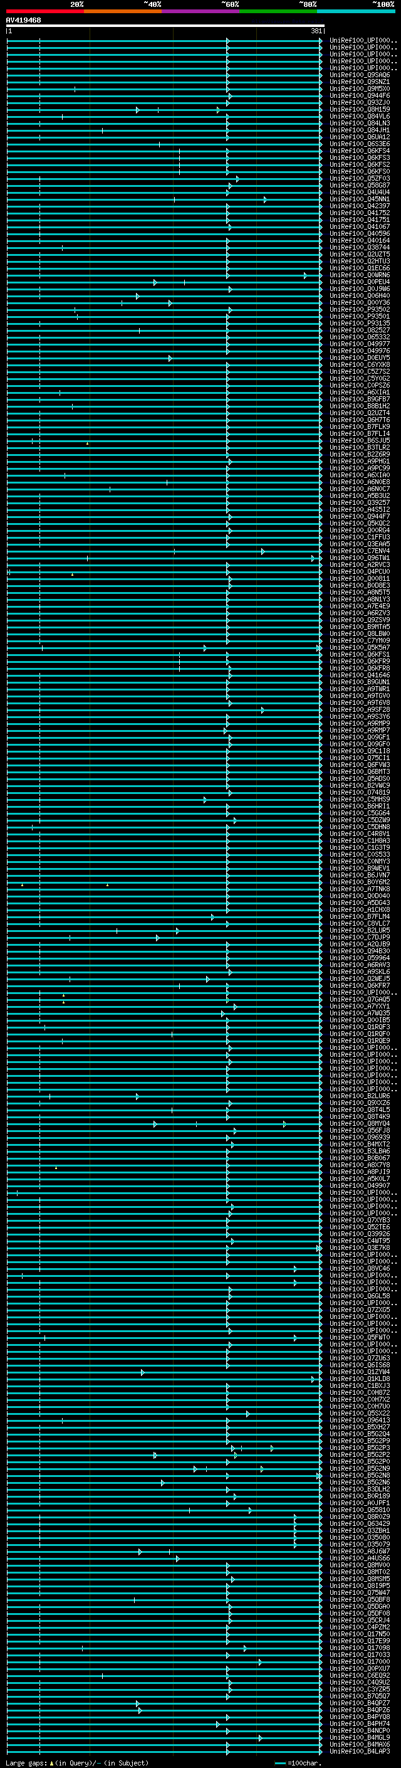Click hit label UniRef100_Q2WEJ5
Viewport: 401px width, 1768px height.
(x=359, y=980)
